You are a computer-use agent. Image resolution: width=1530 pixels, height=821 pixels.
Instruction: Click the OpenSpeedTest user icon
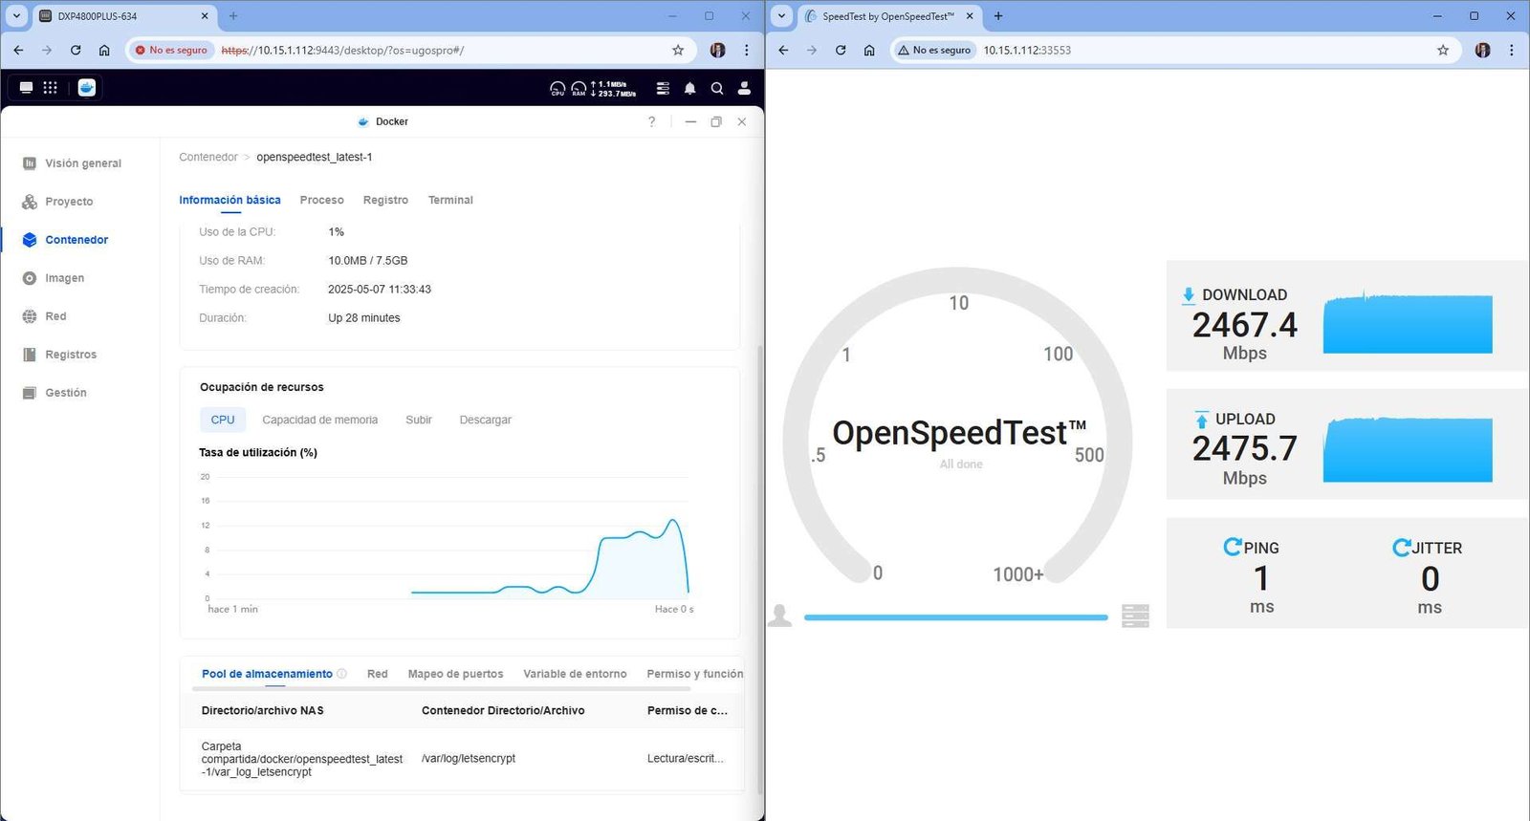780,616
